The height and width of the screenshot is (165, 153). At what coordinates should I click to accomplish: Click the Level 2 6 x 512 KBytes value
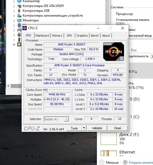click(x=99, y=104)
